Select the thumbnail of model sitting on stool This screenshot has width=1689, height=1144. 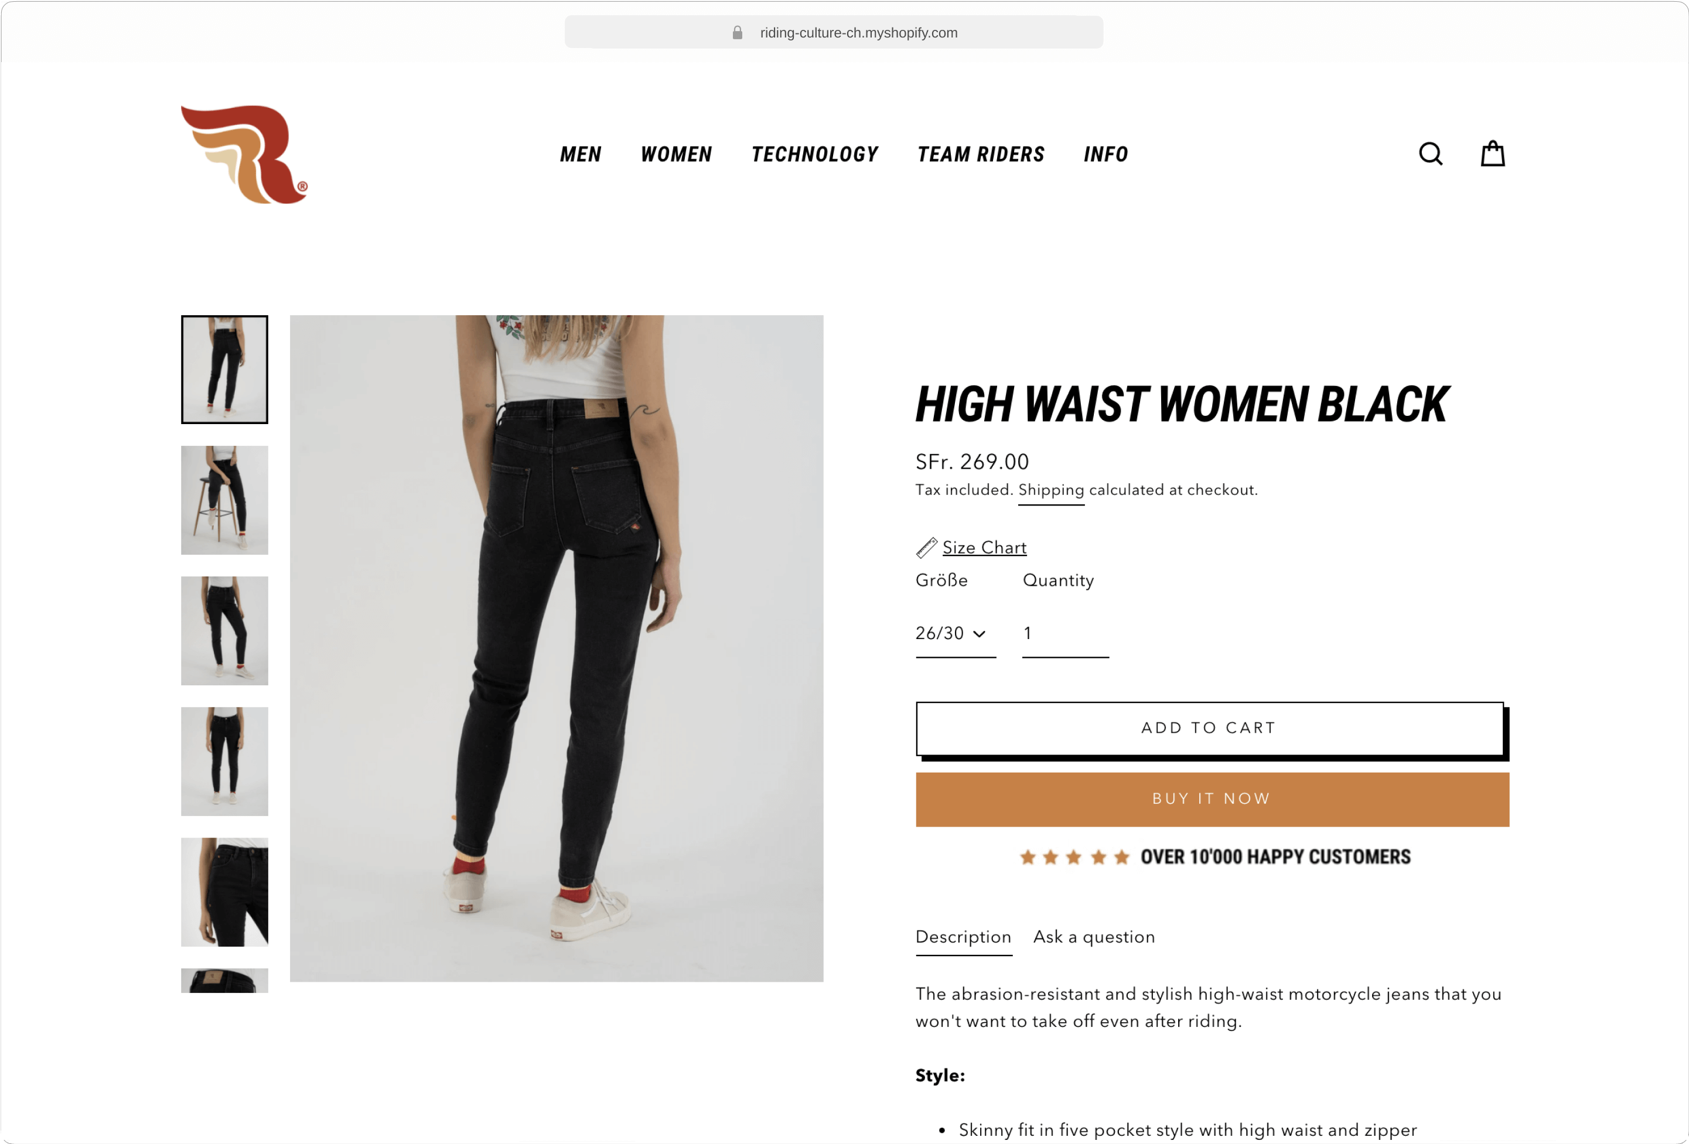coord(224,500)
